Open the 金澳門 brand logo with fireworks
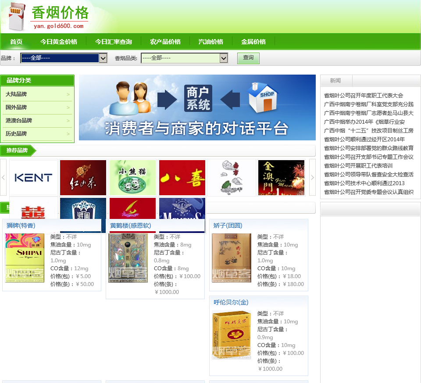Viewport: 421px width, 383px height. pos(281,178)
